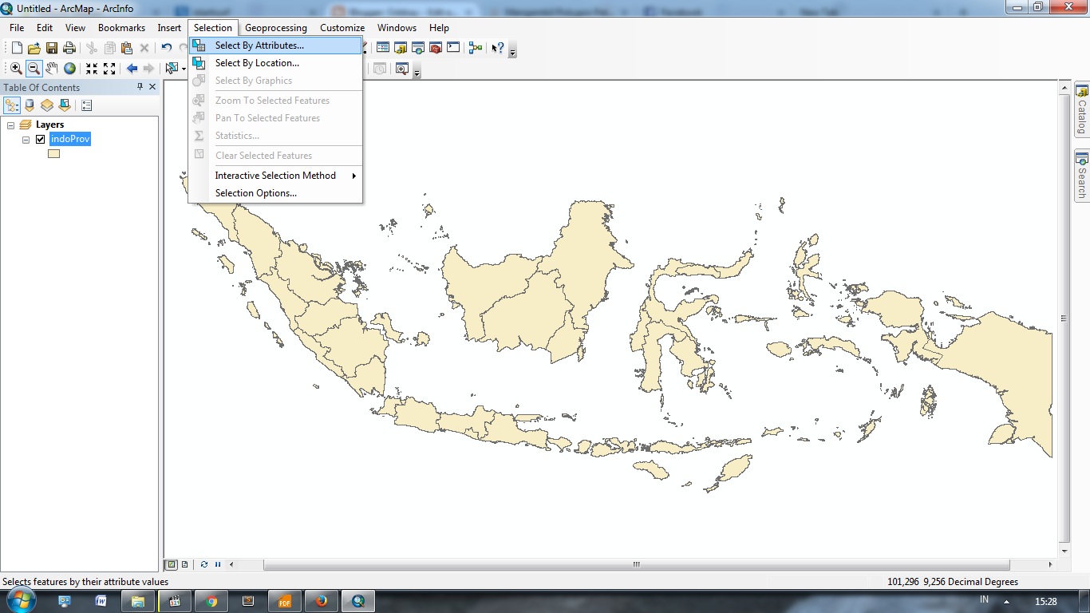The height and width of the screenshot is (613, 1090).
Task: Activate the Pan tool
Action: pyautogui.click(x=51, y=68)
